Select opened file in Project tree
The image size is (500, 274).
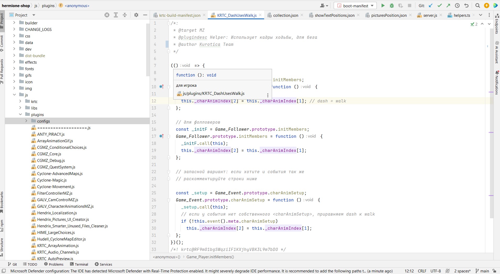107,15
